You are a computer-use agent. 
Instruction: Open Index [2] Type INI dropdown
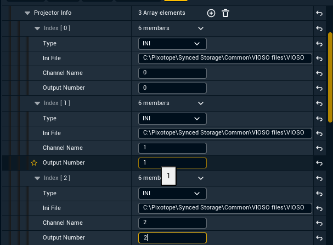(x=172, y=193)
